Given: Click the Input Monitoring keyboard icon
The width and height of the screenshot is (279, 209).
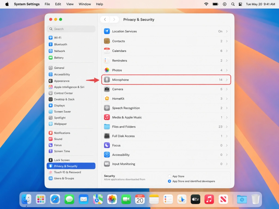Looking at the screenshot, I should click(107, 164).
